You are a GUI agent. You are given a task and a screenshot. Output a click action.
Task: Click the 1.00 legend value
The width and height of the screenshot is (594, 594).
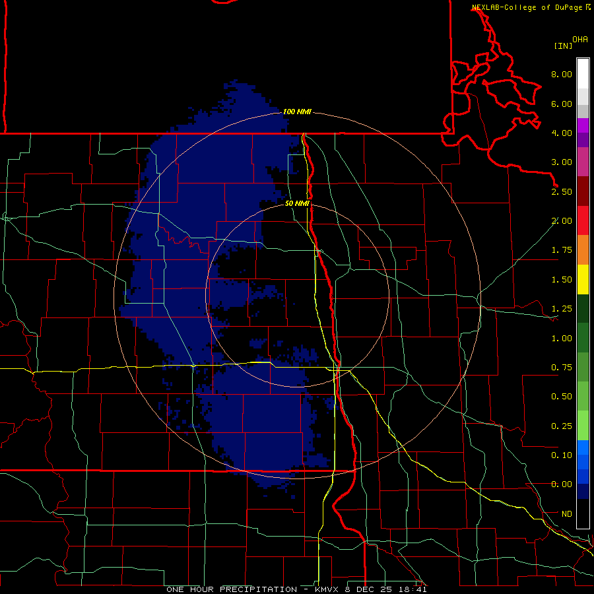tap(562, 339)
